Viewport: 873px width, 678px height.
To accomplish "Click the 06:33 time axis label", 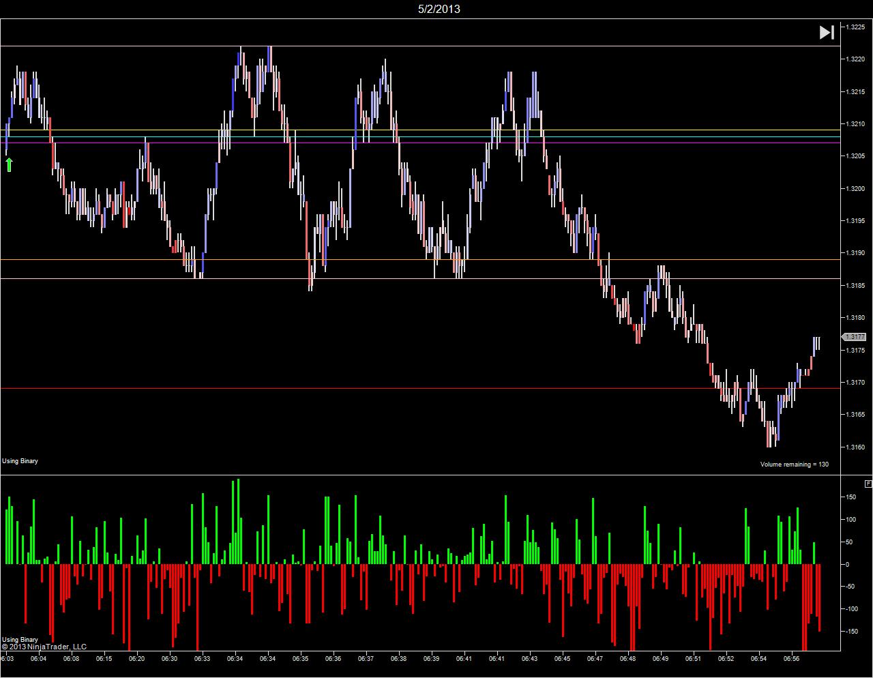I will click(x=202, y=659).
